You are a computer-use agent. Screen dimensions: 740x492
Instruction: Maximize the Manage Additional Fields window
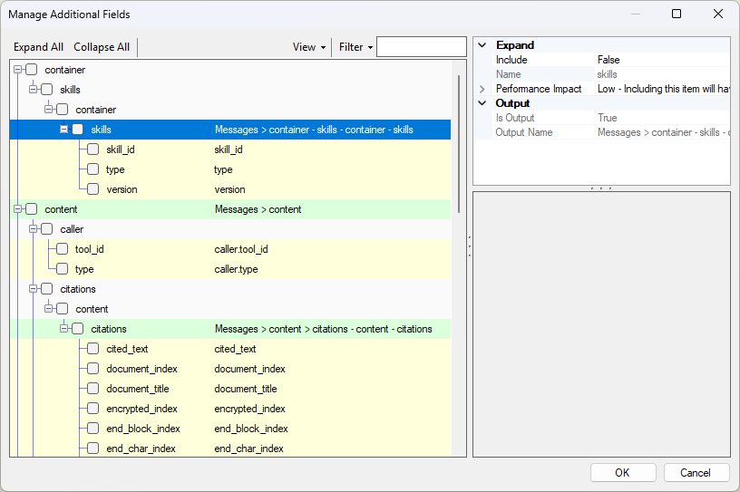tap(677, 14)
